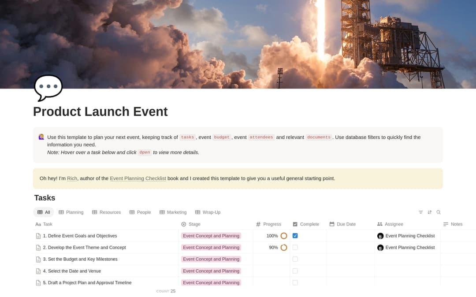476x297 pixels.
Task: Open task 5. Draft a Project Plan
Action: coord(87,282)
